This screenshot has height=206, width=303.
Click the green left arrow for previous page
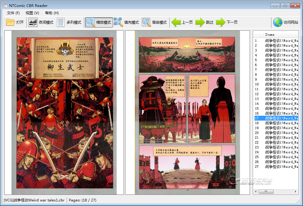coord(176,22)
